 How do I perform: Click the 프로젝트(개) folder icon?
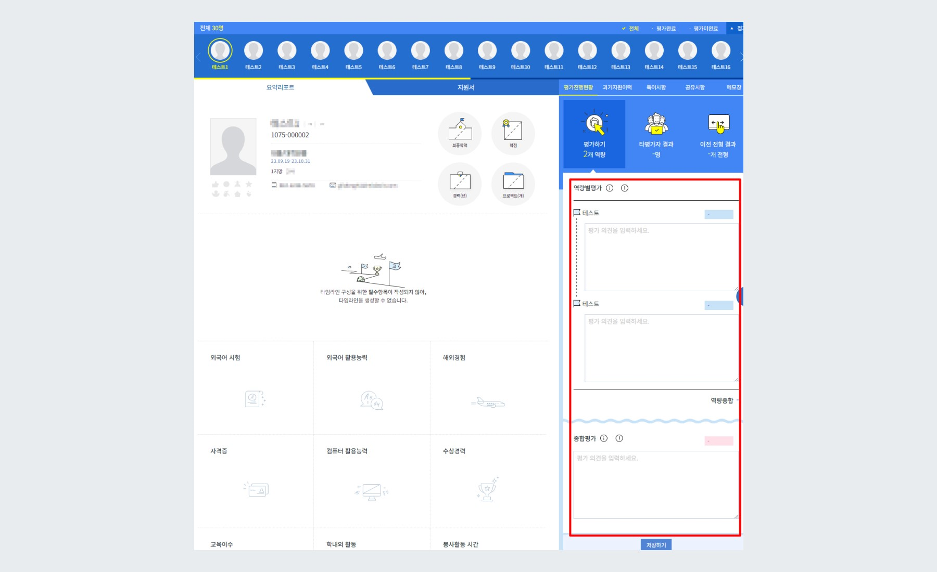point(513,184)
